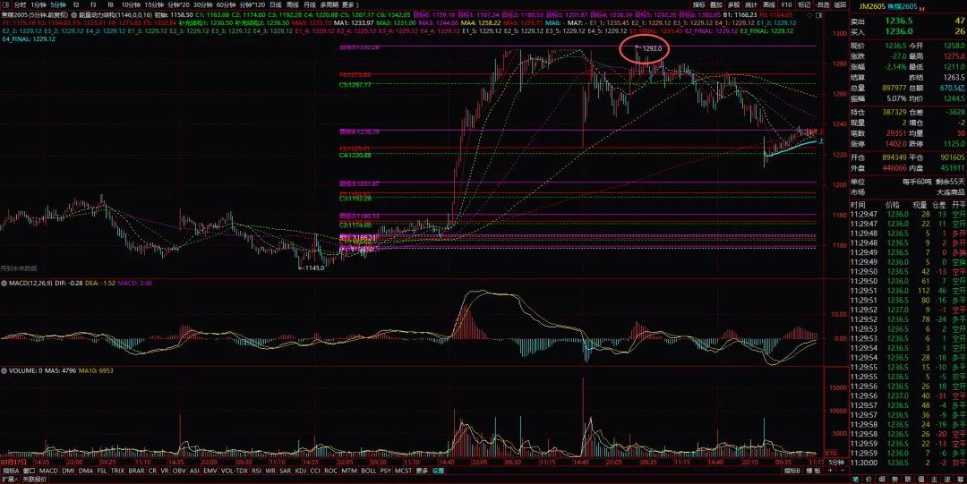Click the 窗口 button in indicator bar

tap(29, 471)
